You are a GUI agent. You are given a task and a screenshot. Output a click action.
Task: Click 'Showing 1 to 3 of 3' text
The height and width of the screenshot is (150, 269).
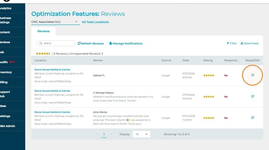click(x=177, y=134)
